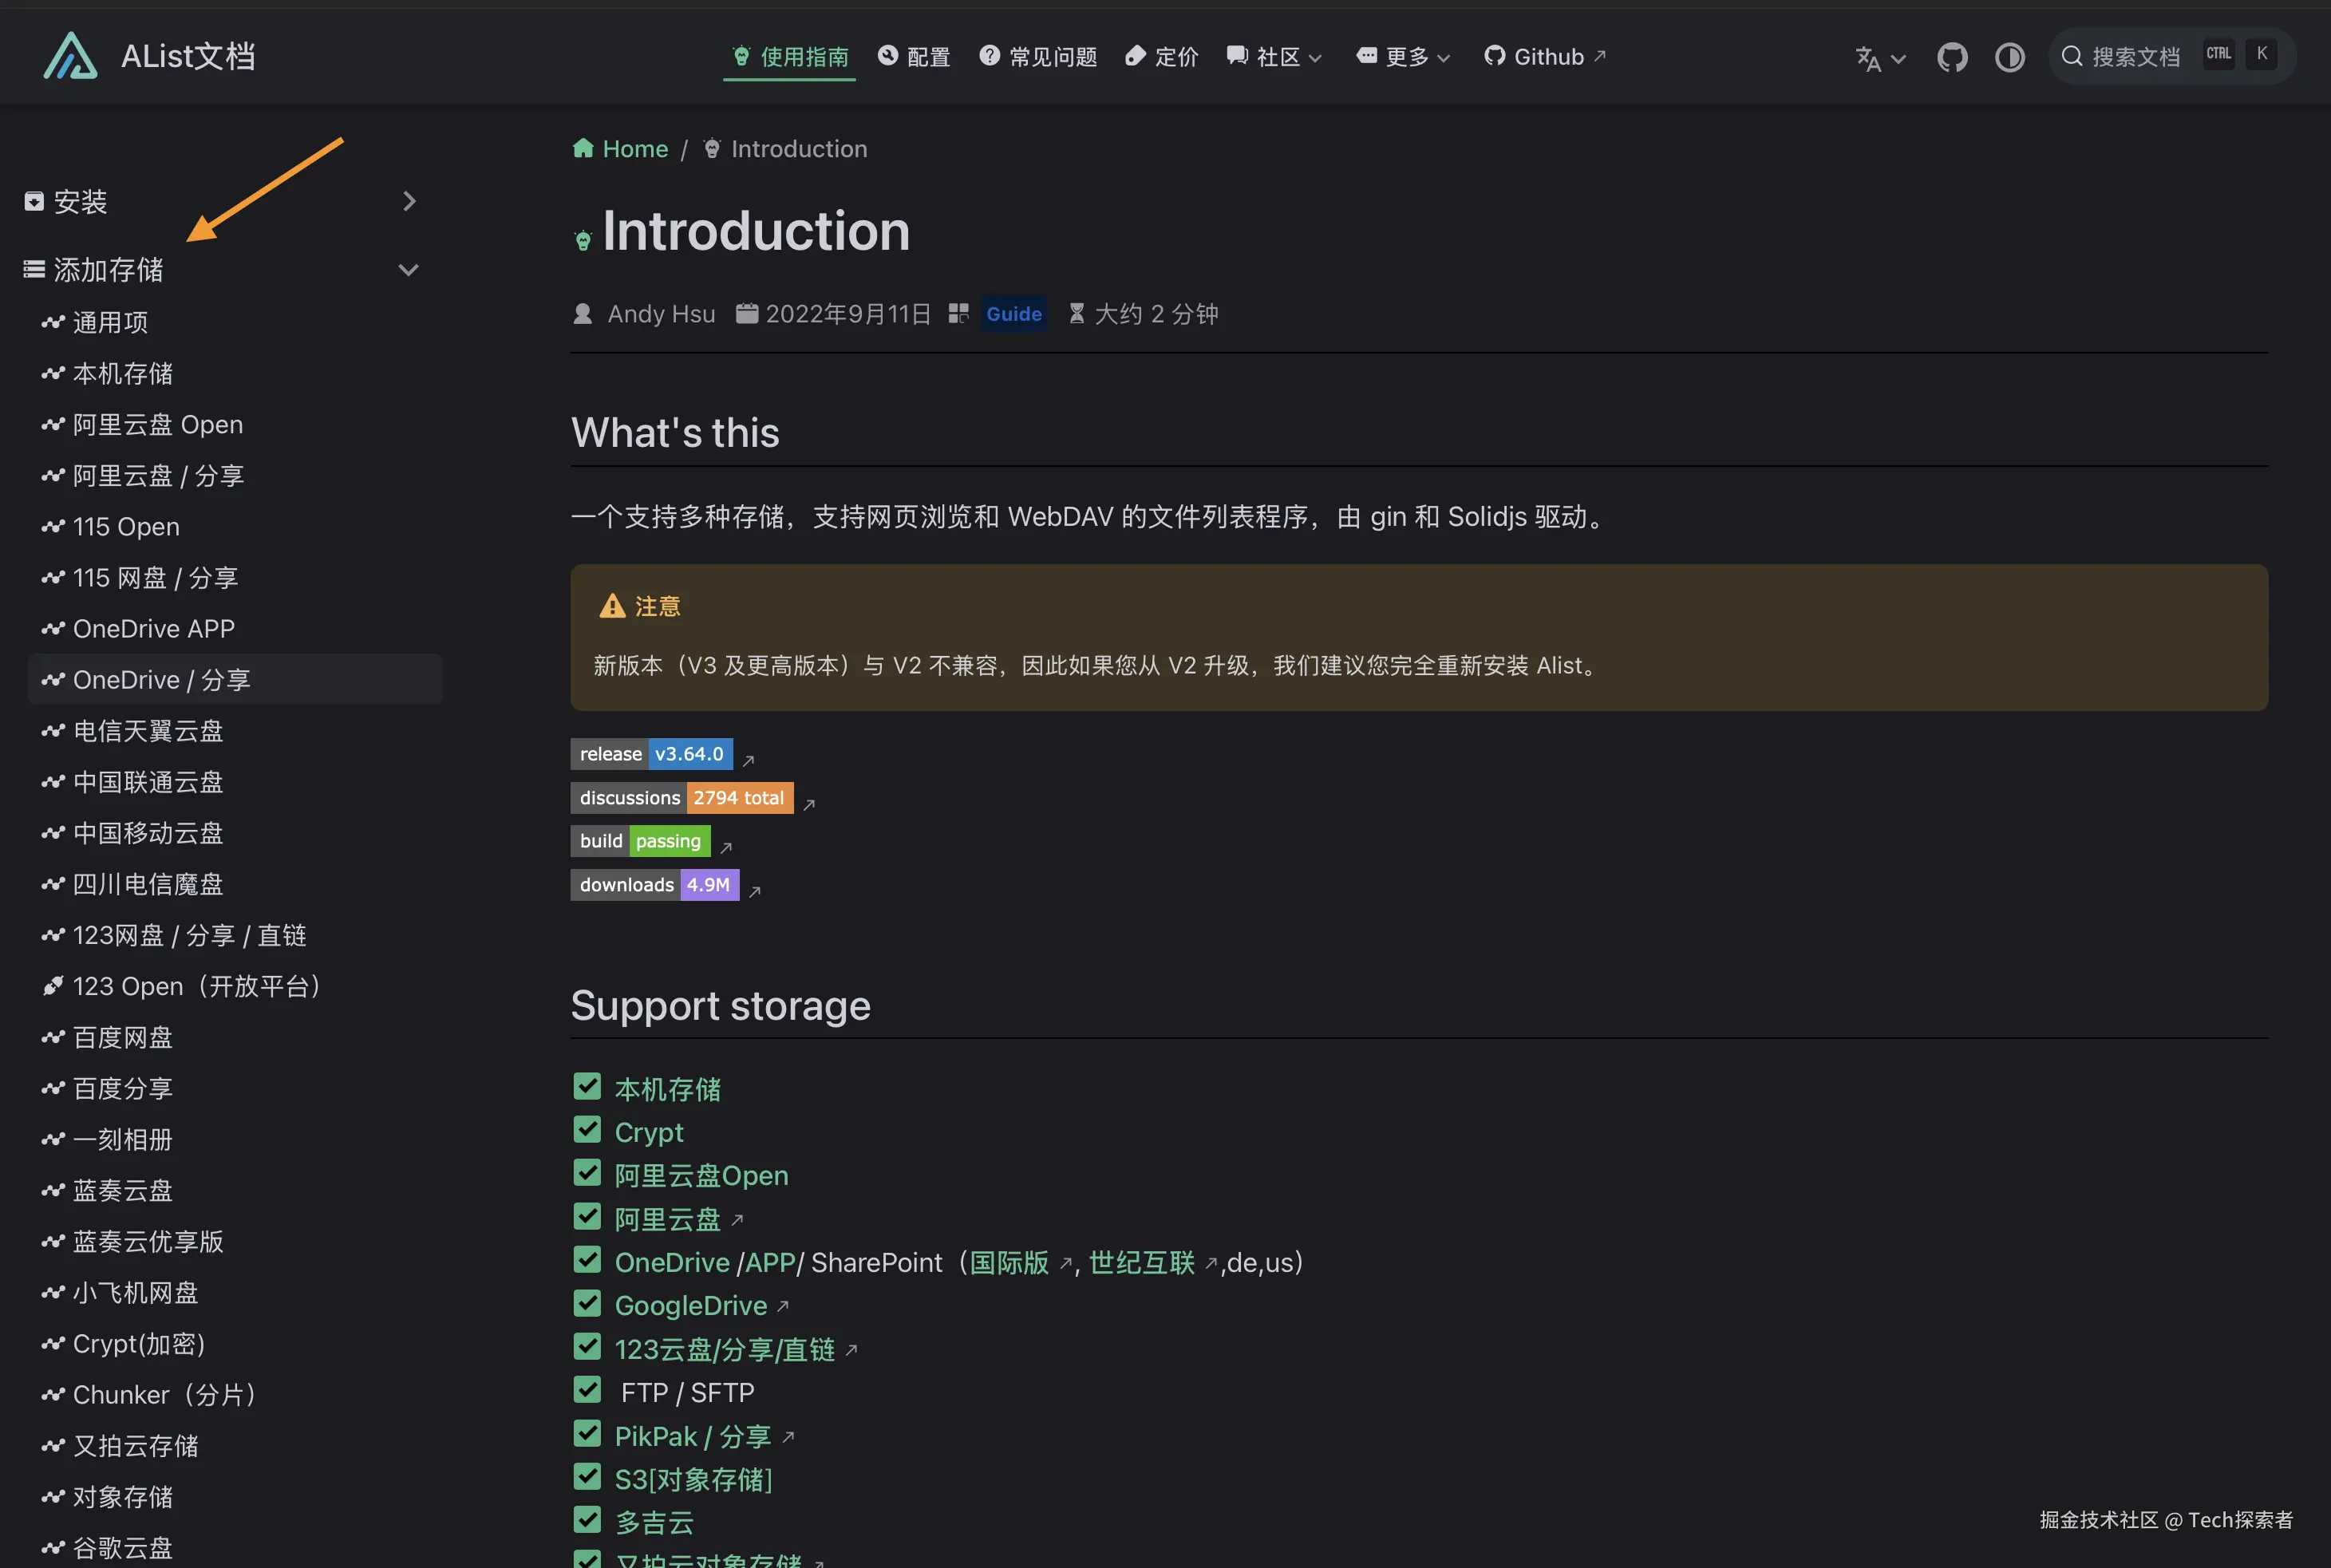
Task: Click the 搜索文档 search box
Action: (2172, 56)
